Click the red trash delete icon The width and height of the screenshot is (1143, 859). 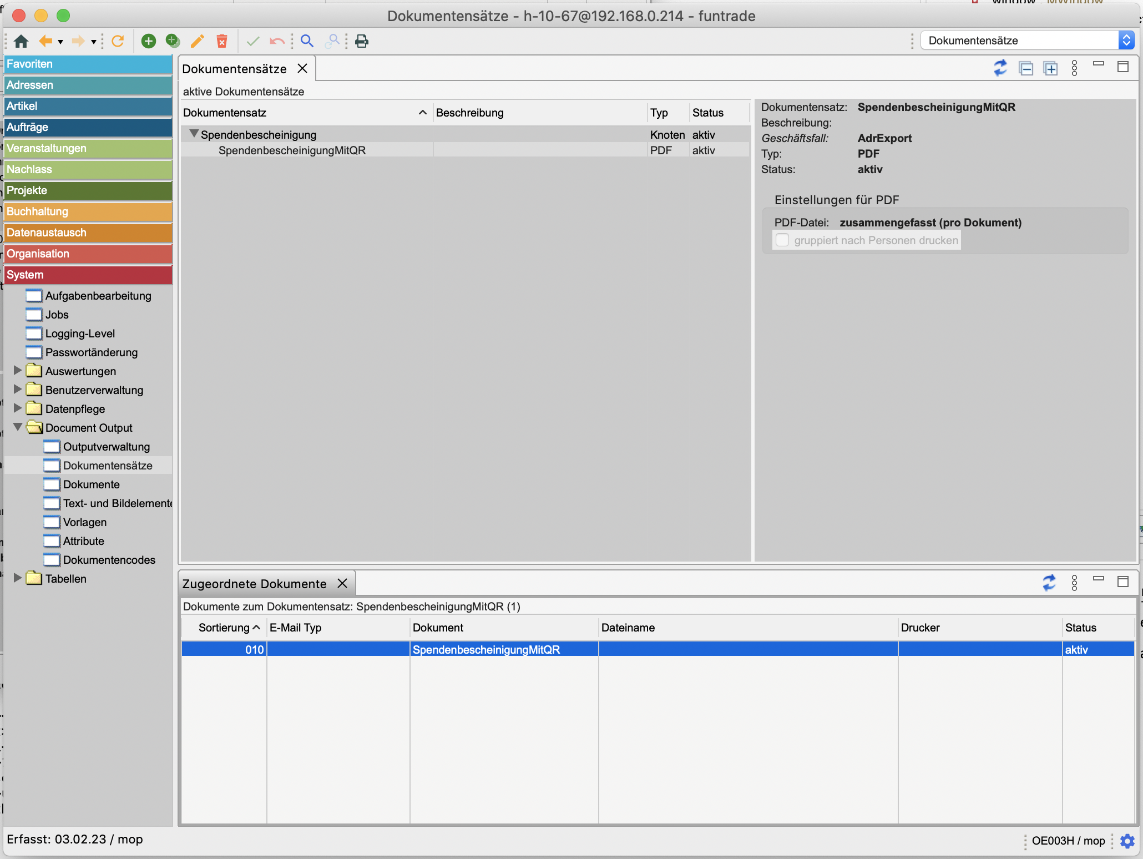222,41
